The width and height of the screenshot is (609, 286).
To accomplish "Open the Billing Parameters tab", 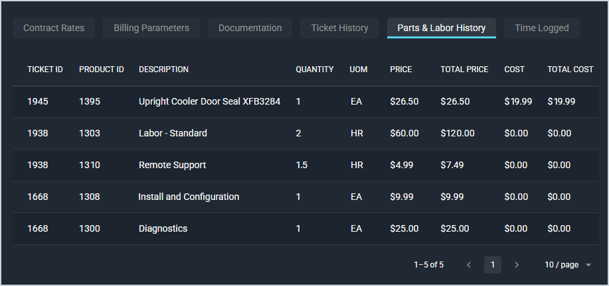I will point(151,28).
